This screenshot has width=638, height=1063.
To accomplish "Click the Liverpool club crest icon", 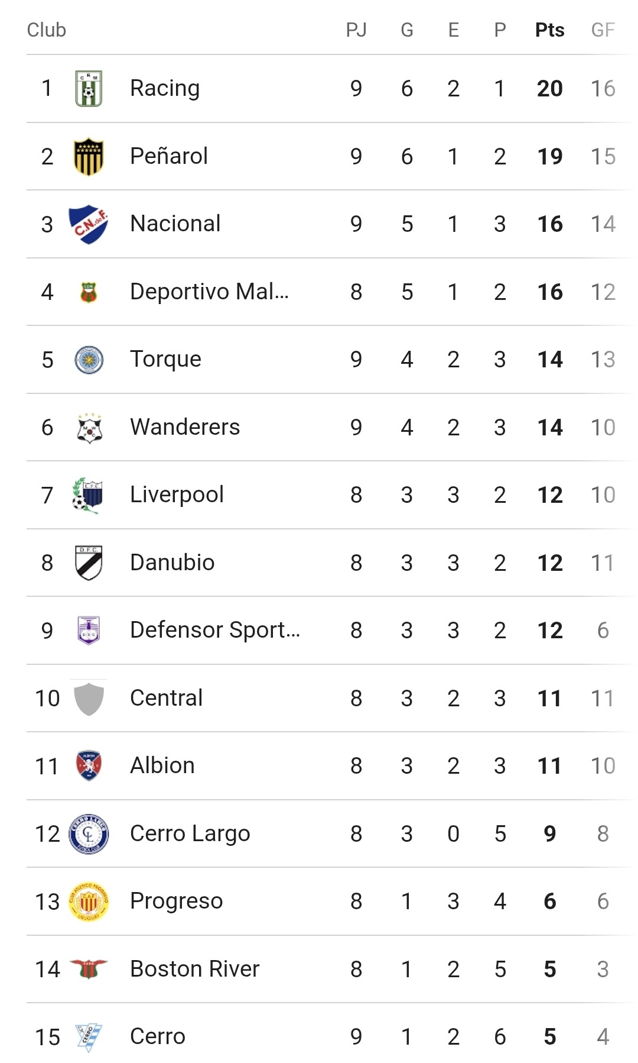I will (x=89, y=495).
